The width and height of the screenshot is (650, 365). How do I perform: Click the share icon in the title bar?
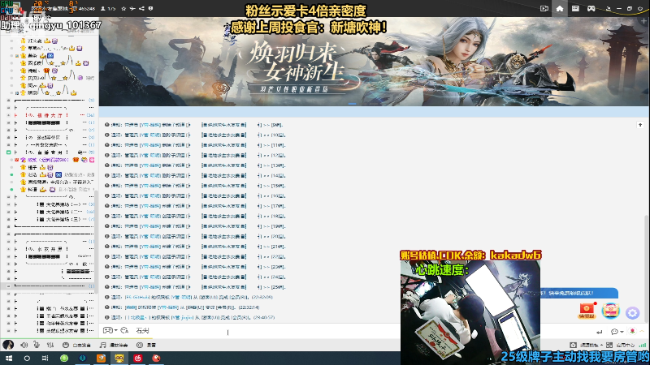141,8
